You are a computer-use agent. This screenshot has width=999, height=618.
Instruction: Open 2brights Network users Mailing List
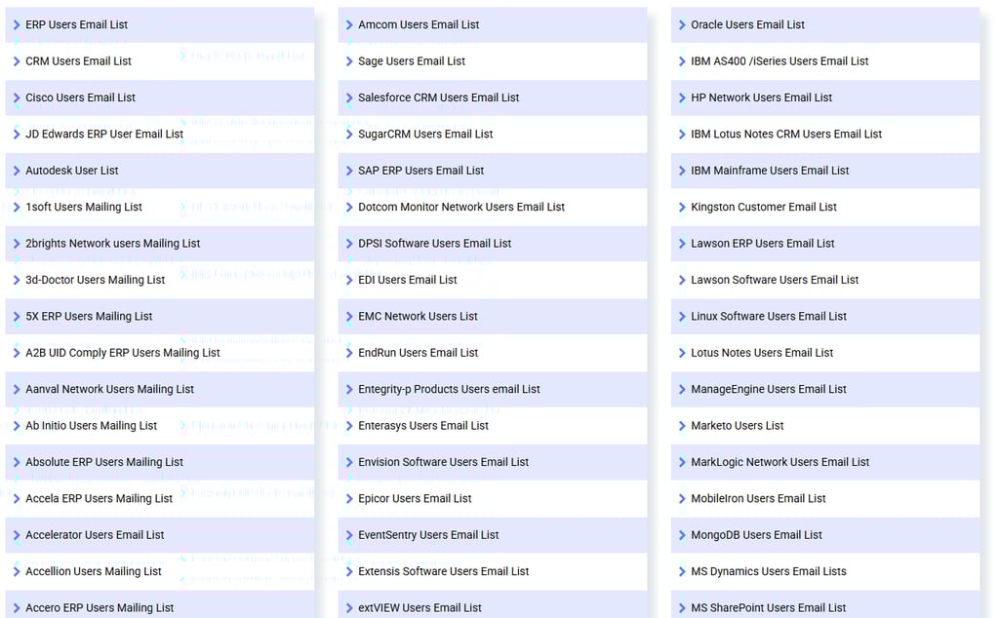pos(113,243)
